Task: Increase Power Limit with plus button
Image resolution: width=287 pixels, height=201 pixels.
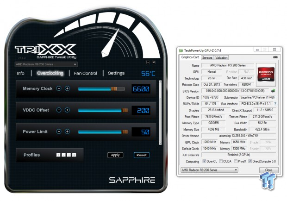Action: pos(68,132)
